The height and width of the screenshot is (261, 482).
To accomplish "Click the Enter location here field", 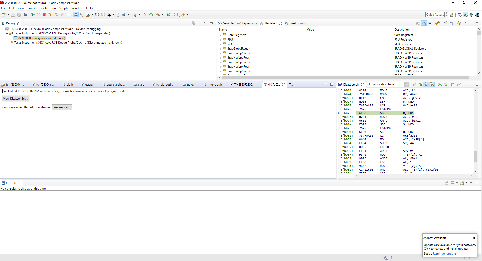I will pyautogui.click(x=386, y=84).
